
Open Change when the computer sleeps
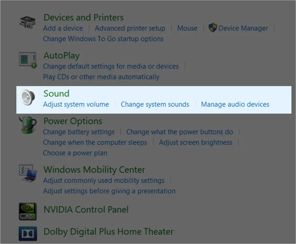pos(95,142)
